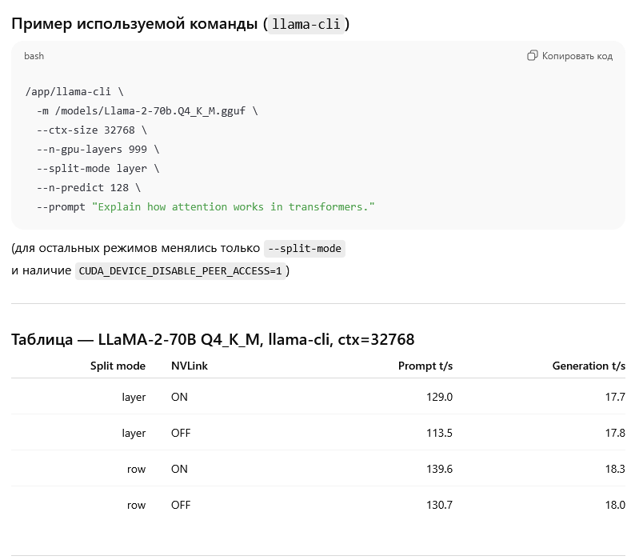Image resolution: width=643 pixels, height=560 pixels.
Task: Click the 'bash' language label
Action: [x=34, y=56]
